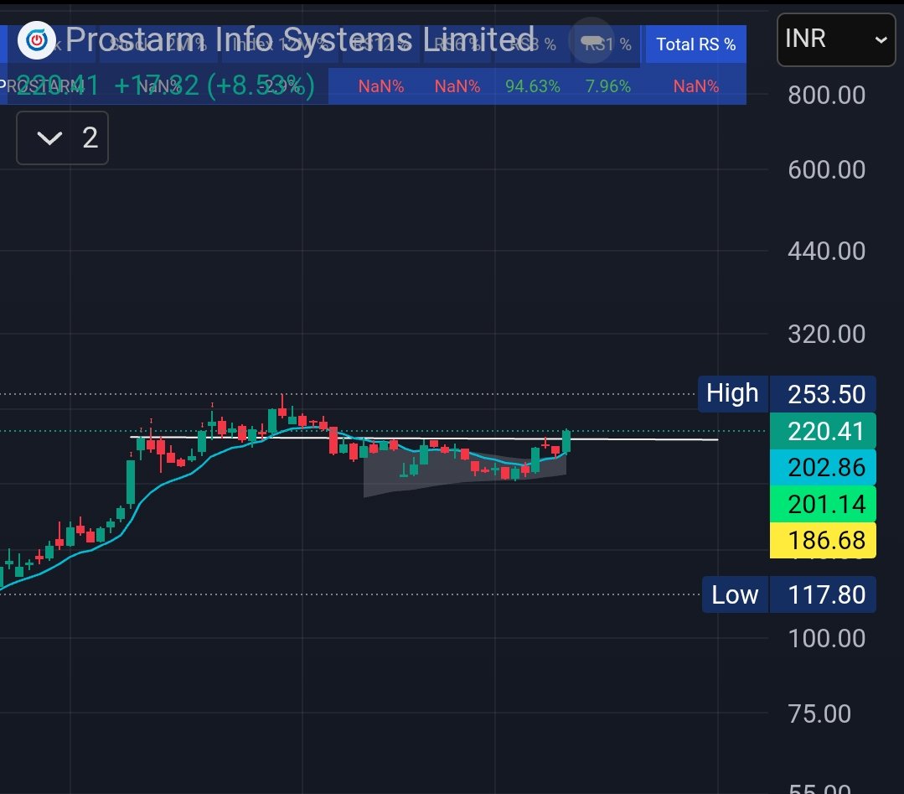Screen dimensions: 904x794
Task: Click the 94.63% RS value
Action: (533, 85)
